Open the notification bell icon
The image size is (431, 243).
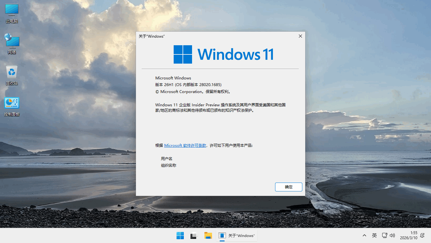422,235
